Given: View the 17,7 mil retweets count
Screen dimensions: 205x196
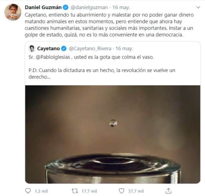Looking at the screenshot, I should [89, 191].
